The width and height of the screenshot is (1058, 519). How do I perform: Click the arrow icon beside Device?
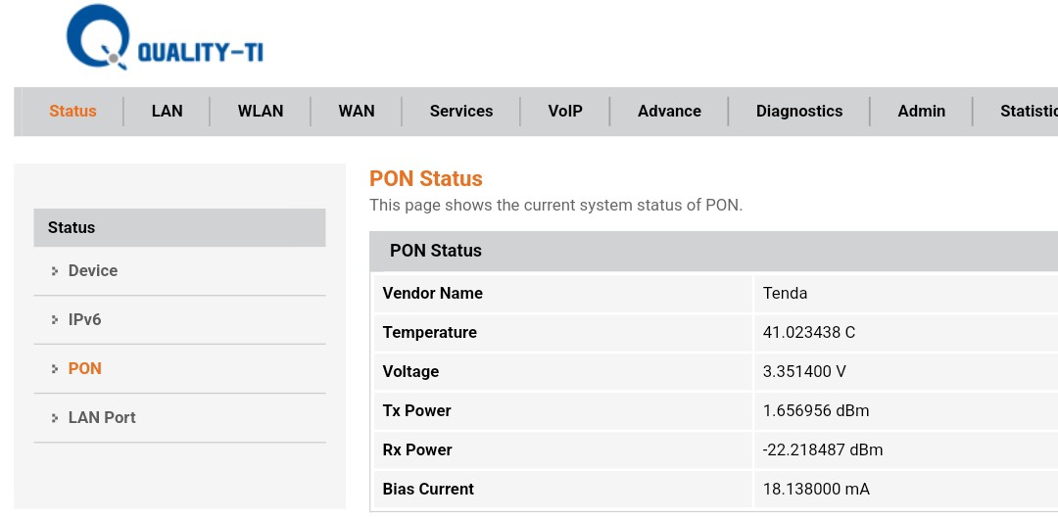(x=55, y=271)
